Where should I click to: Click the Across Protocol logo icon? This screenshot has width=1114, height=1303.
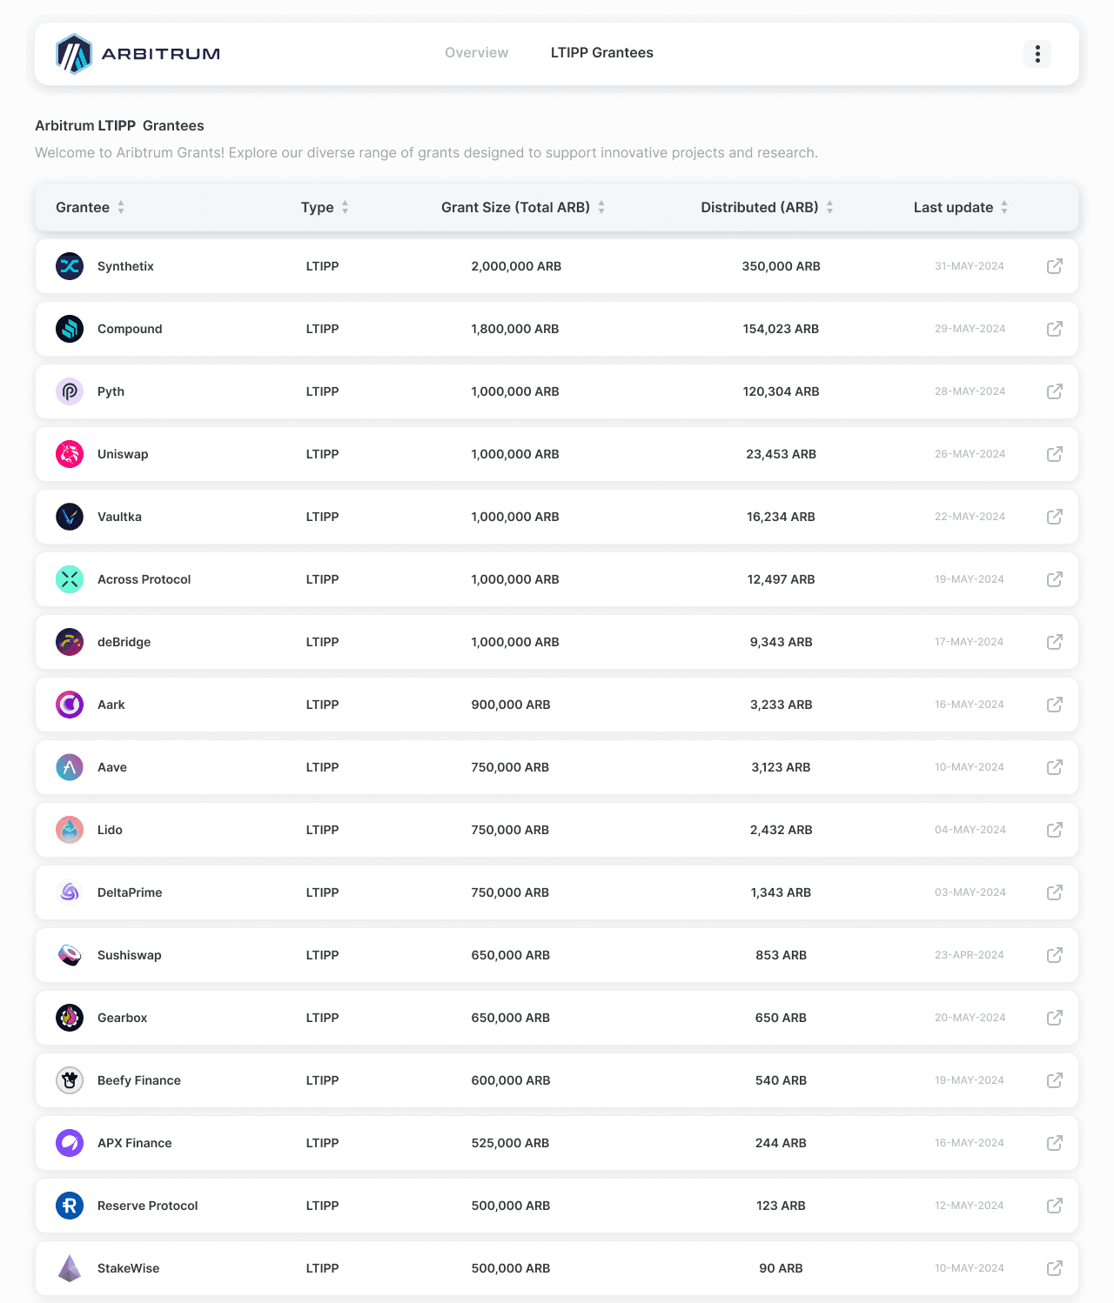point(70,579)
